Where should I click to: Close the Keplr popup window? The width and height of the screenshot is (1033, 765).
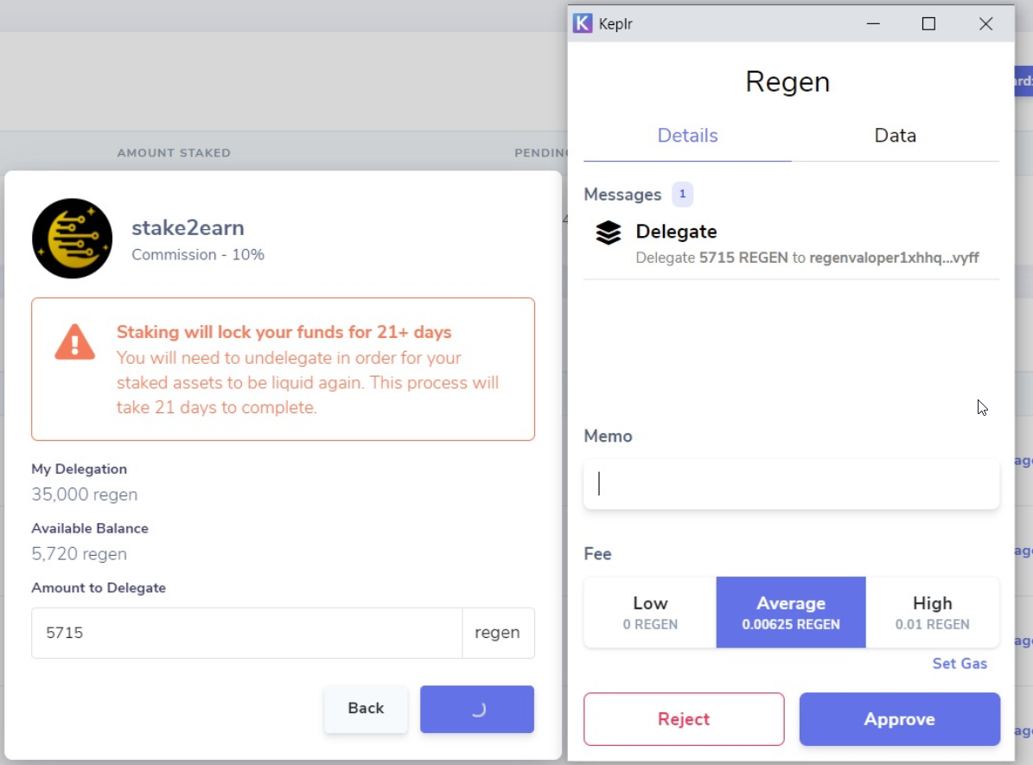[x=985, y=23]
